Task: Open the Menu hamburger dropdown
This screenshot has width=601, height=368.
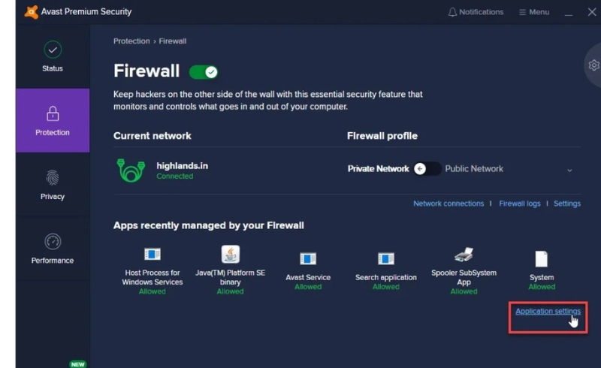Action: (x=533, y=12)
